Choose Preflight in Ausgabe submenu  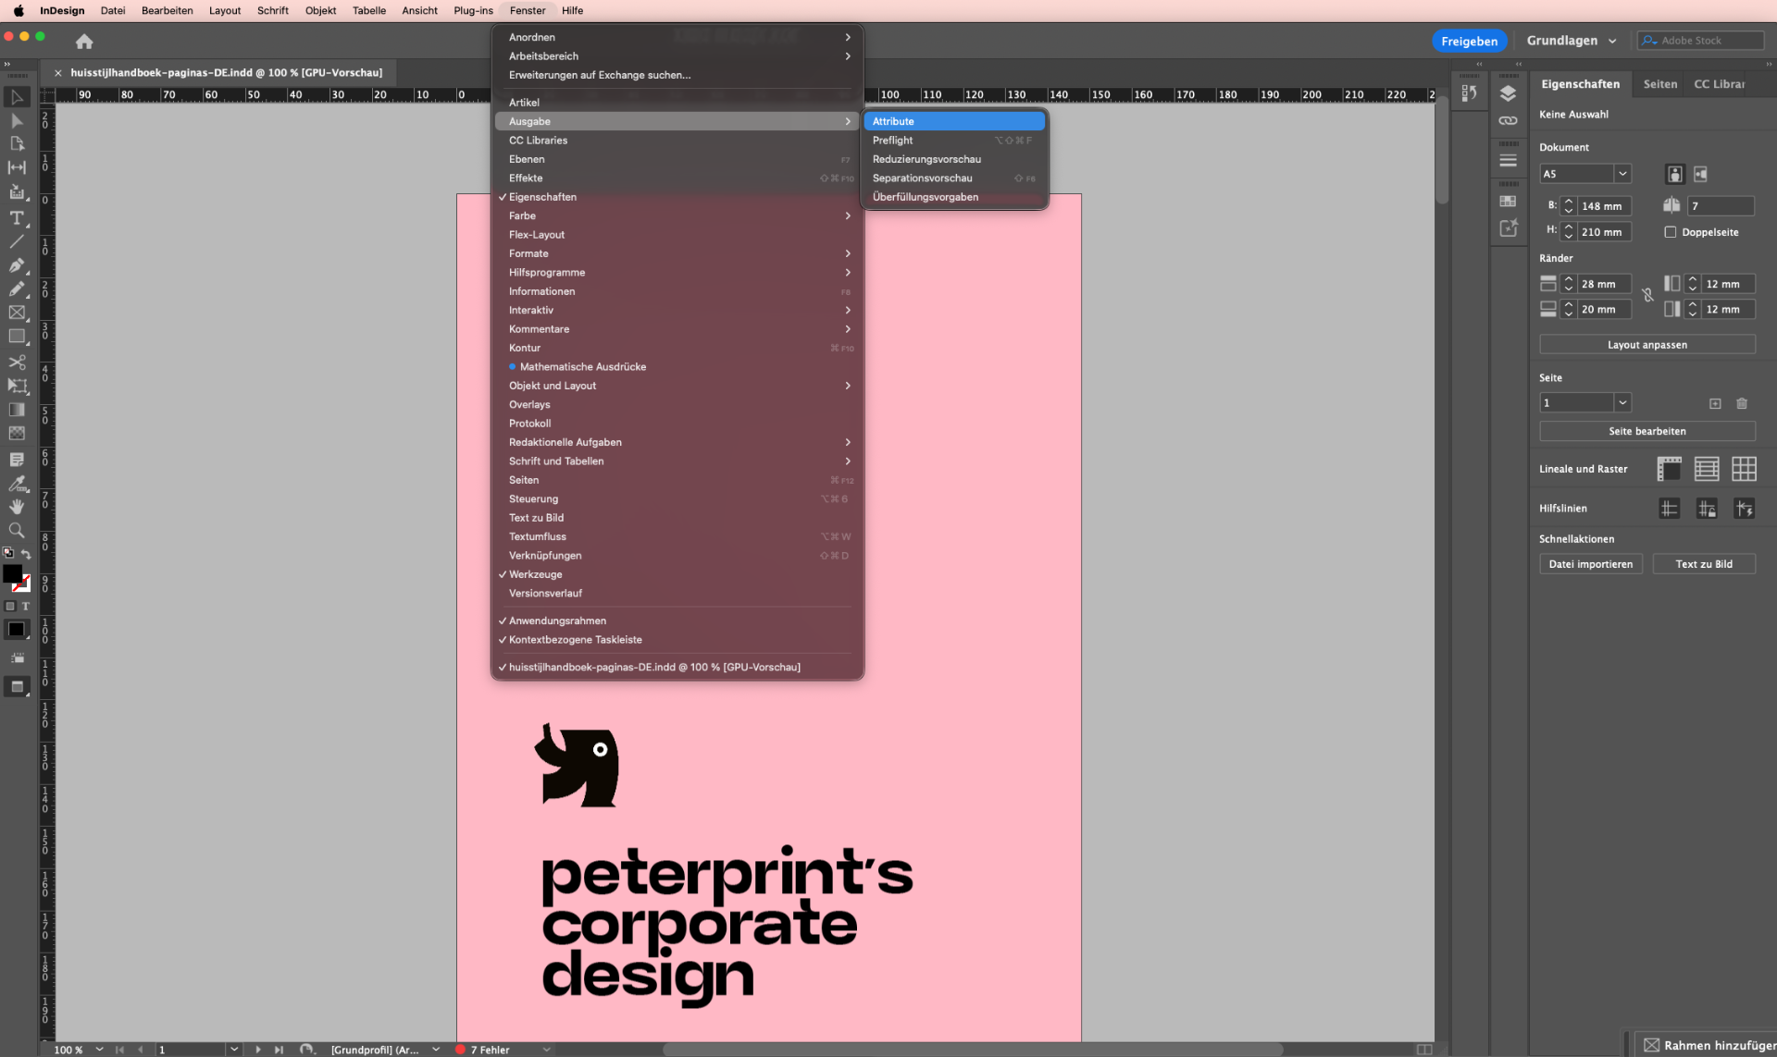pyautogui.click(x=954, y=141)
